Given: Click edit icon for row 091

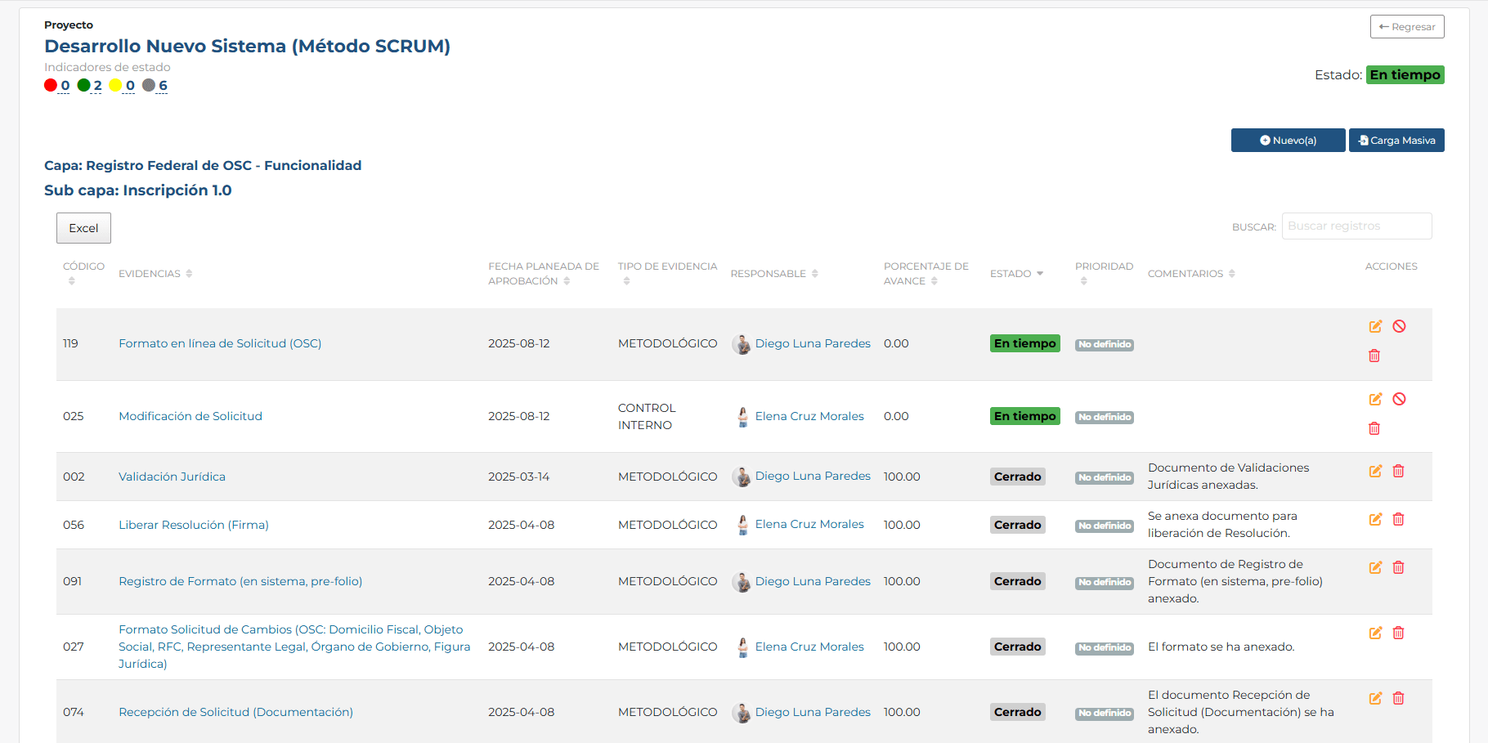Looking at the screenshot, I should 1375,567.
